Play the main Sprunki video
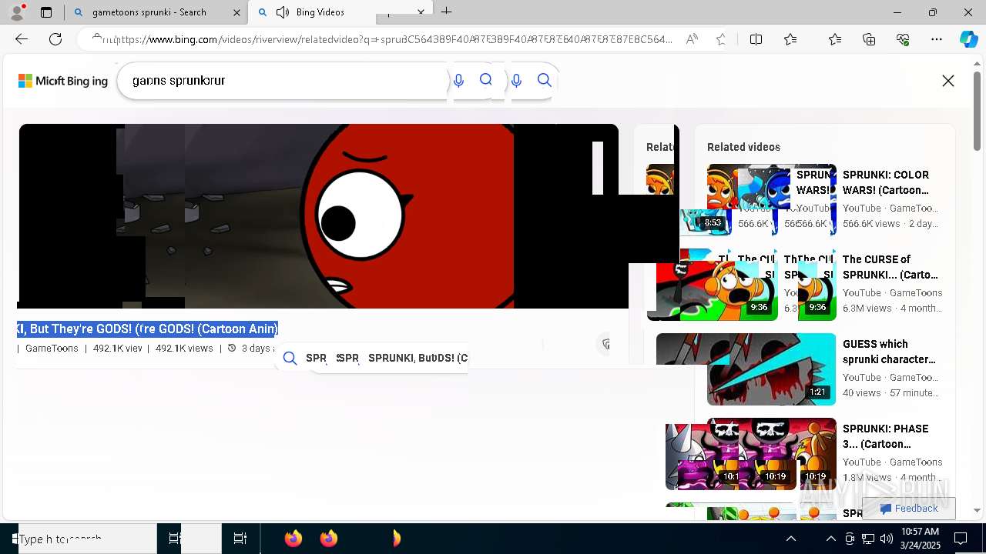Viewport: 986px width, 554px height. click(x=318, y=216)
